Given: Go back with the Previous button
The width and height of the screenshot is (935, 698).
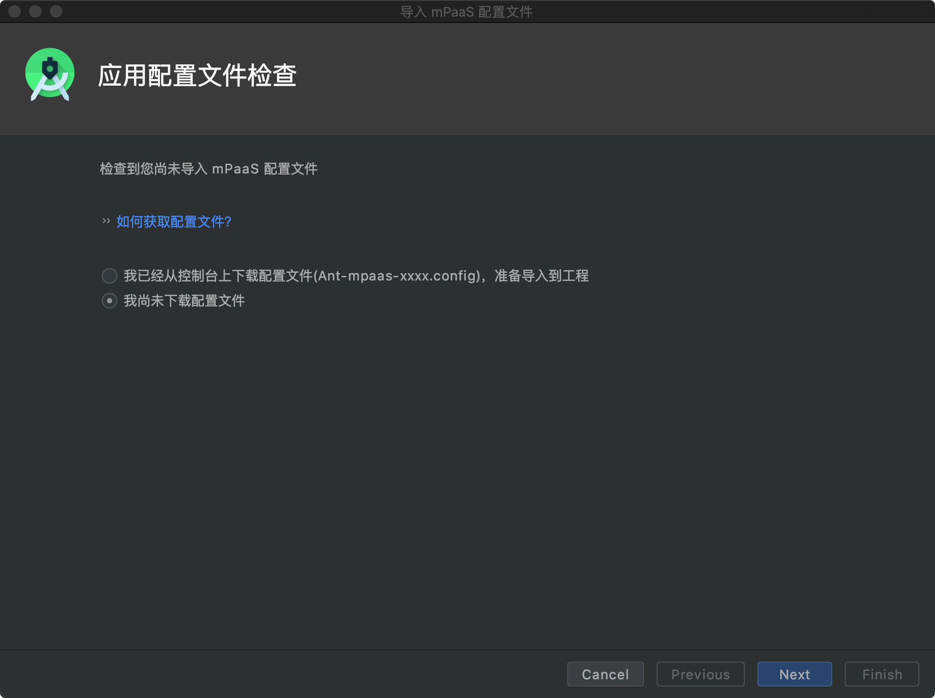Looking at the screenshot, I should 701,674.
